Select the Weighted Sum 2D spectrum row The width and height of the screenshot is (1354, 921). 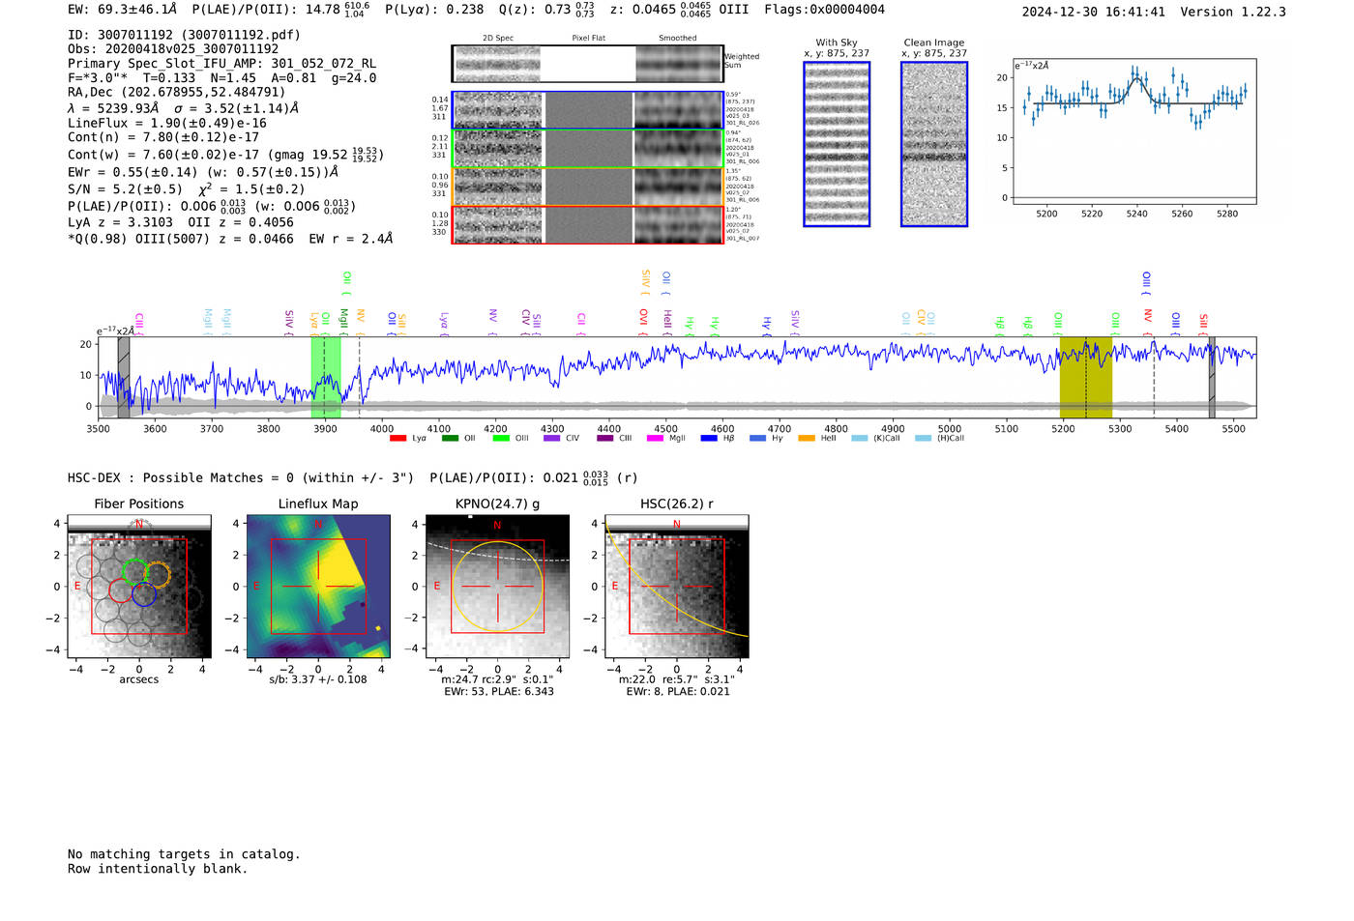(x=588, y=64)
